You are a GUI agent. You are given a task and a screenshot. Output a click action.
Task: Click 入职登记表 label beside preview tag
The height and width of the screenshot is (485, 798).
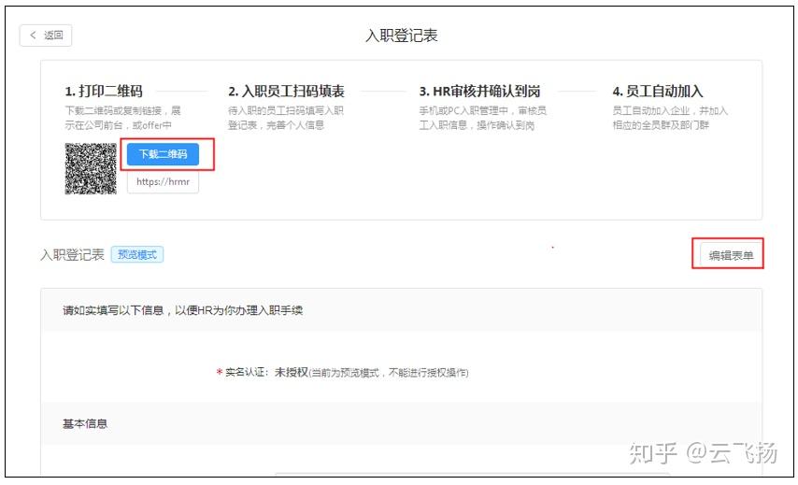72,254
